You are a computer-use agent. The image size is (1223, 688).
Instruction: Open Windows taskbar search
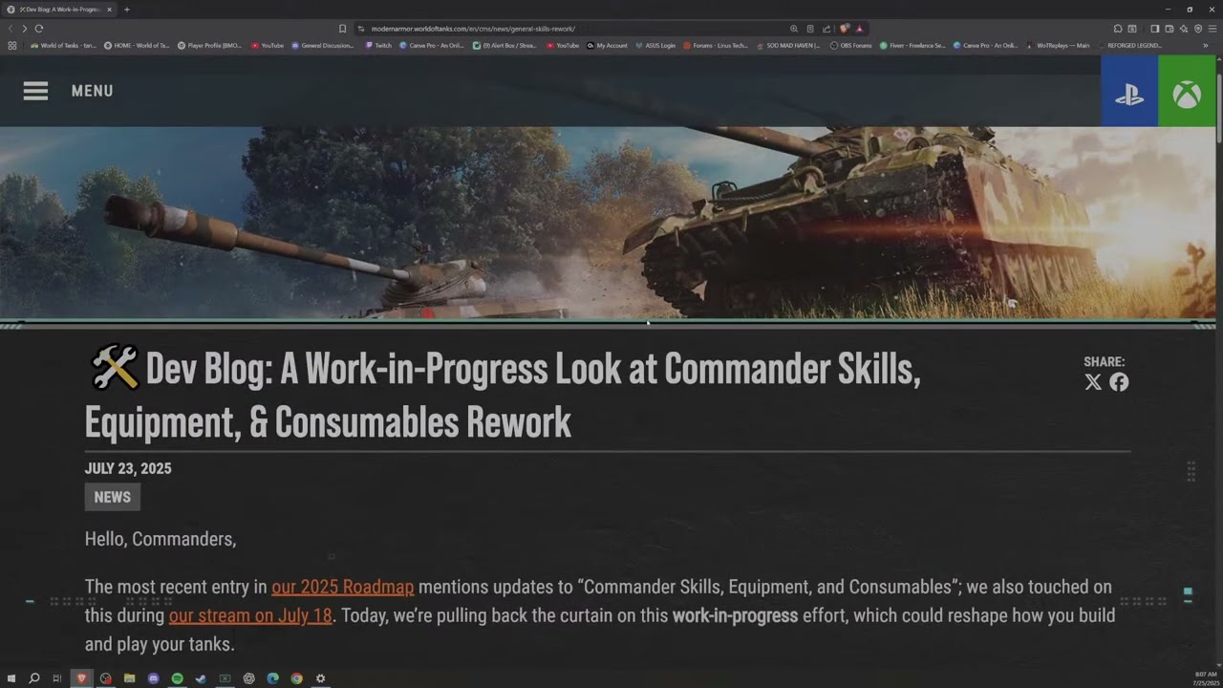pos(34,678)
